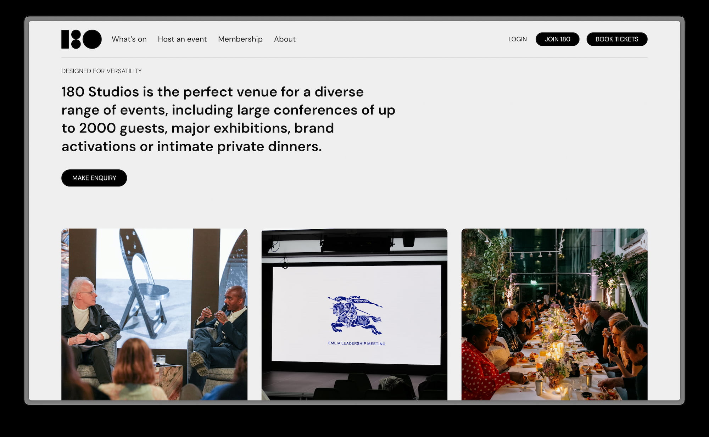Image resolution: width=709 pixels, height=437 pixels.
Task: Click the LOGIN link
Action: [x=518, y=39]
